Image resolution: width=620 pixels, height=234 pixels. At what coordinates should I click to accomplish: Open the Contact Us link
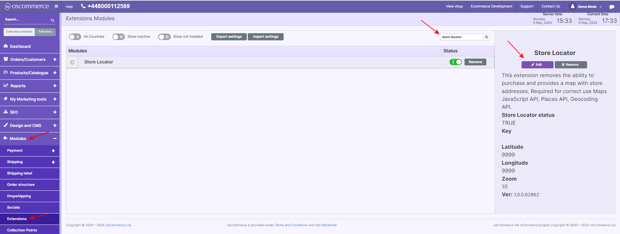tap(551, 6)
